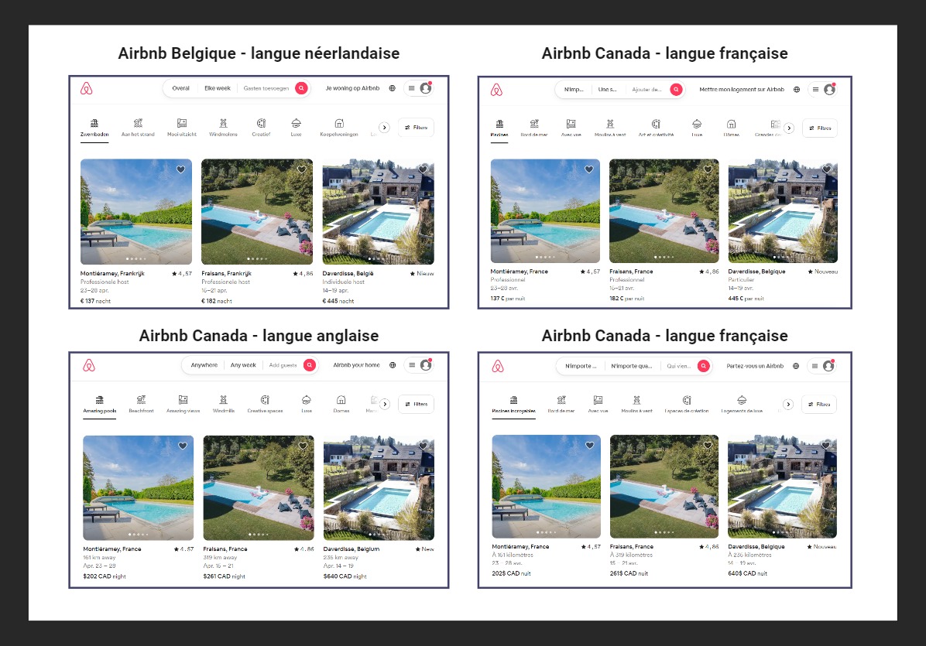This screenshot has height=646, width=926.
Task: Open language globe beside Je woning op Airbnb
Action: [x=392, y=88]
